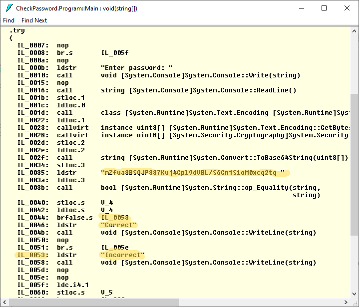Screen dimensions: 359x307
Task: Click the System.Security.Cryptography callvirt line
Action: coord(184,135)
